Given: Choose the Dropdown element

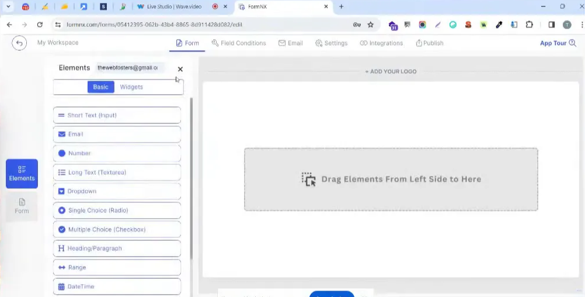Looking at the screenshot, I should [x=117, y=191].
